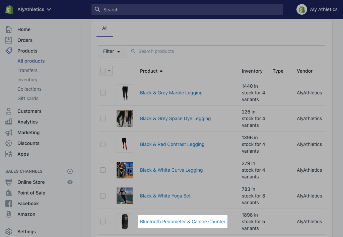Open the Bluetooth Pedometer & Calorie Counter product
343x237 pixels.
tap(183, 222)
